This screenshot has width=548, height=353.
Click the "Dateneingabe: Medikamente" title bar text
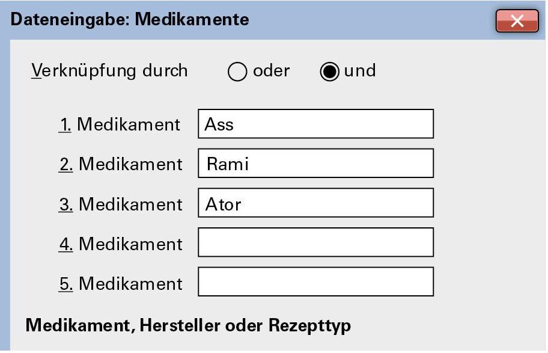(130, 19)
